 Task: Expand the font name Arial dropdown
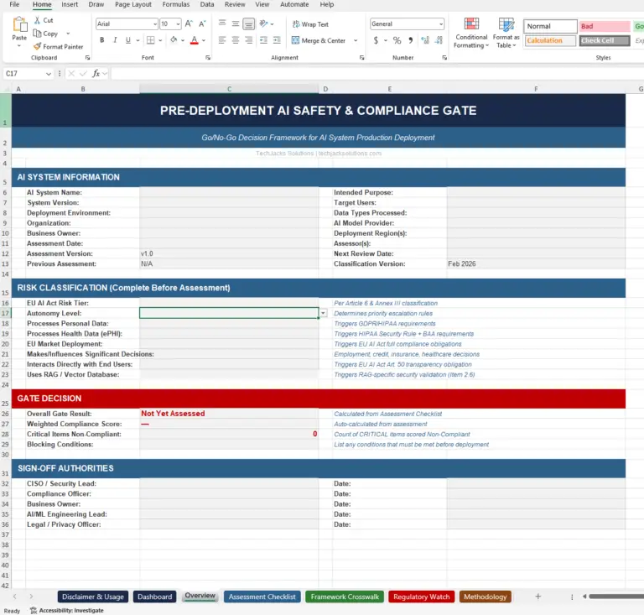(x=153, y=24)
